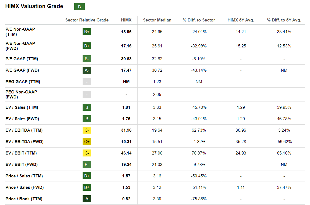
Task: Click the % Diff. to Sector column header
Action: tap(199, 20)
